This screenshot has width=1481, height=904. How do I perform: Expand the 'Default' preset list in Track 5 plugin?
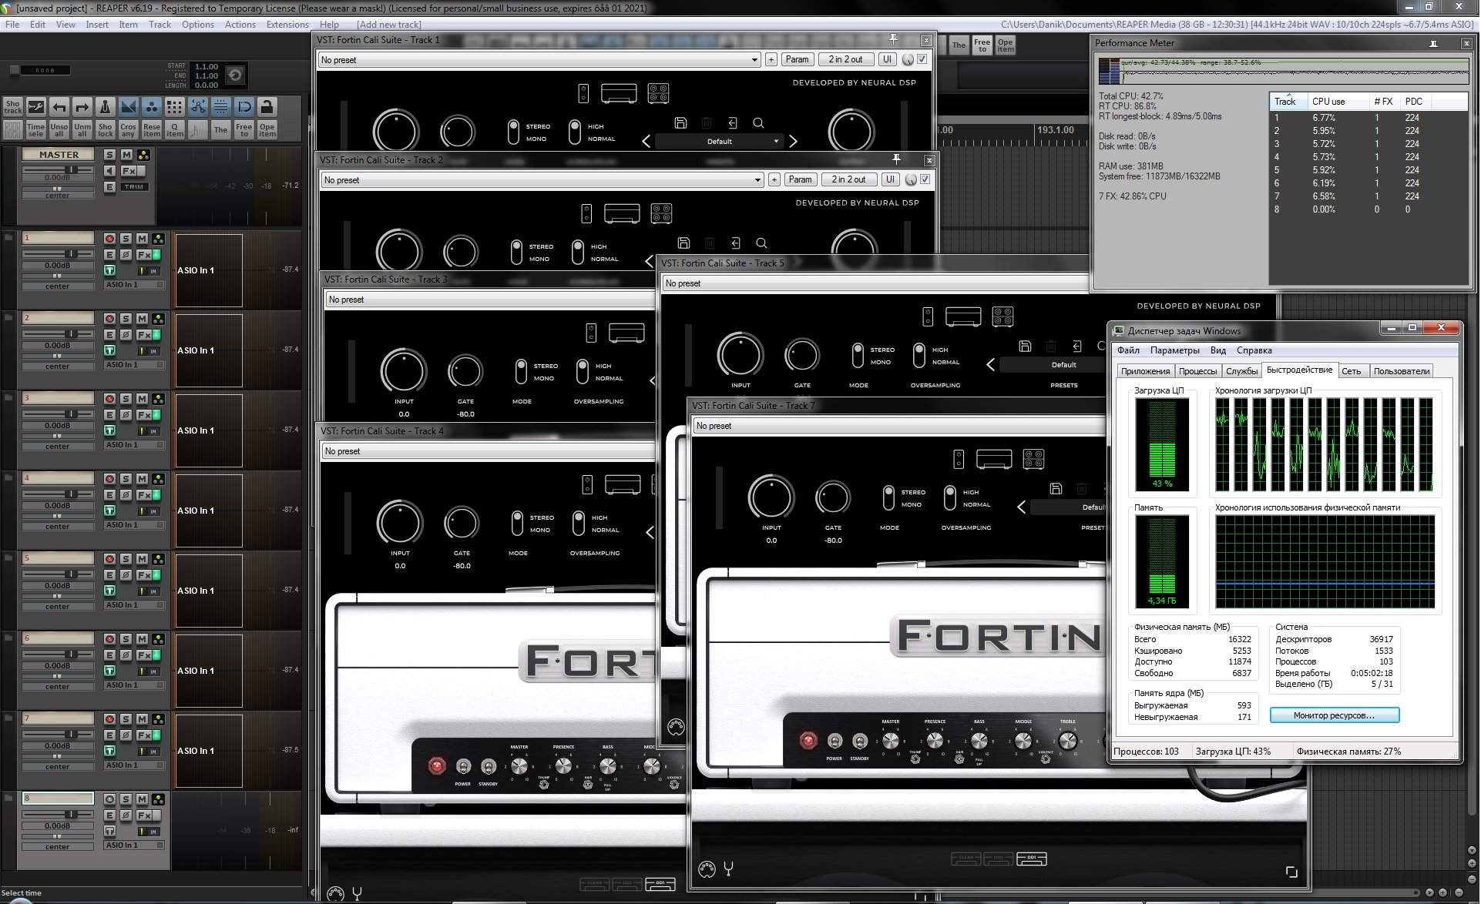click(1053, 365)
